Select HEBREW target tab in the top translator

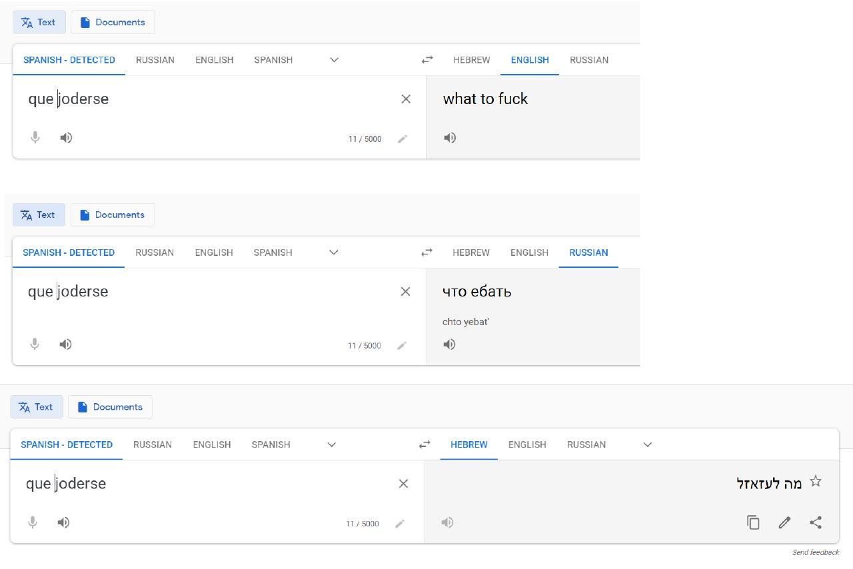click(471, 60)
